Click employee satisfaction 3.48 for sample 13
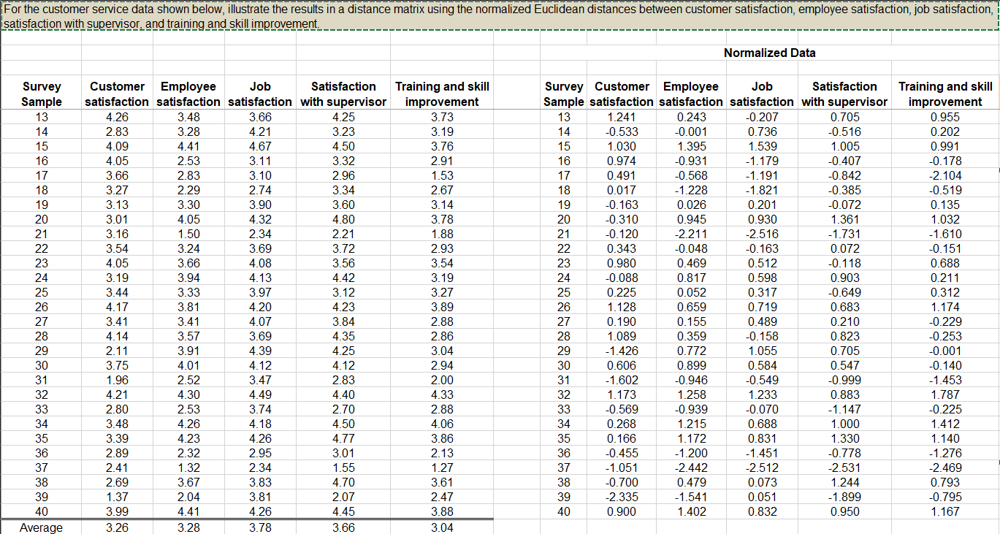Image resolution: width=1000 pixels, height=534 pixels. (188, 117)
